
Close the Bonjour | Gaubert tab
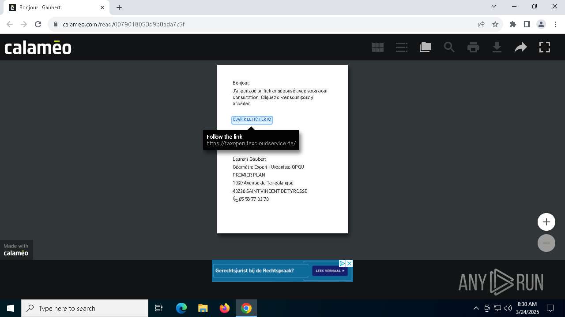coord(102,7)
